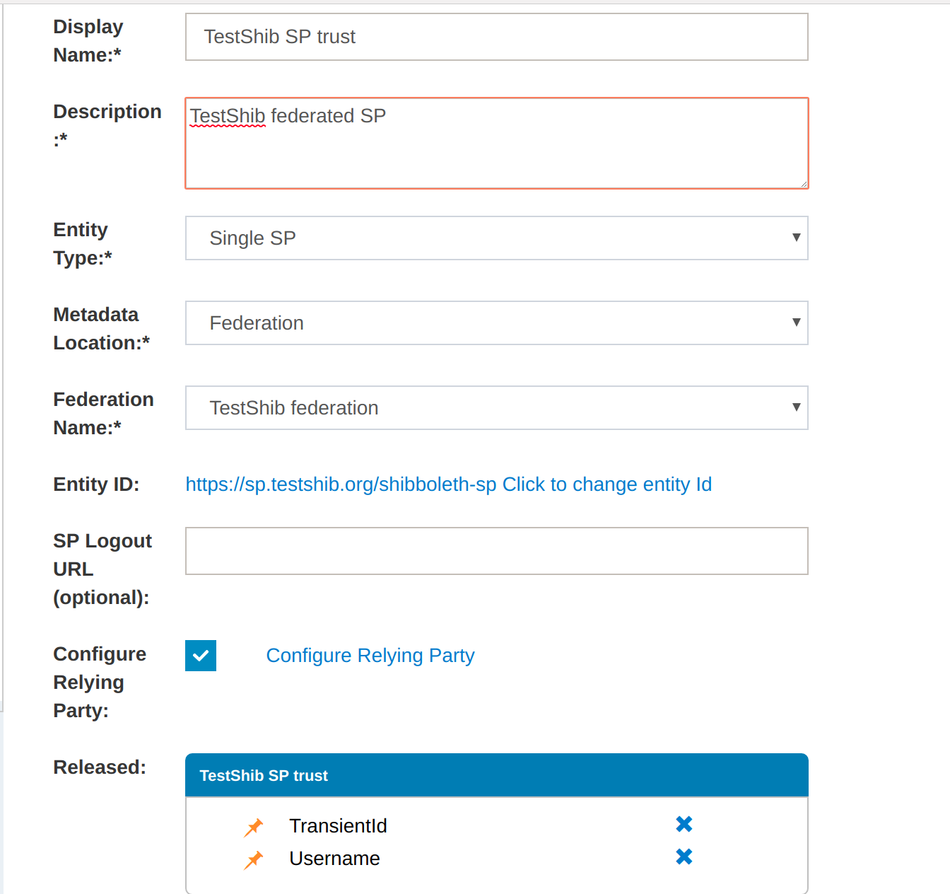Click the "Released:" field label
950x894 pixels.
(100, 767)
